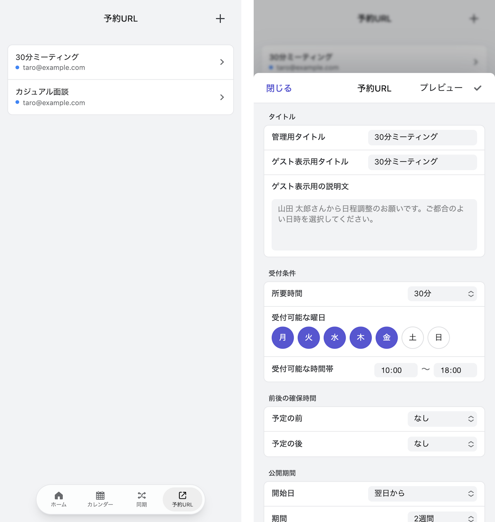This screenshot has height=522, width=495.
Task: Open the 所要時間 30分 dropdown
Action: point(442,294)
